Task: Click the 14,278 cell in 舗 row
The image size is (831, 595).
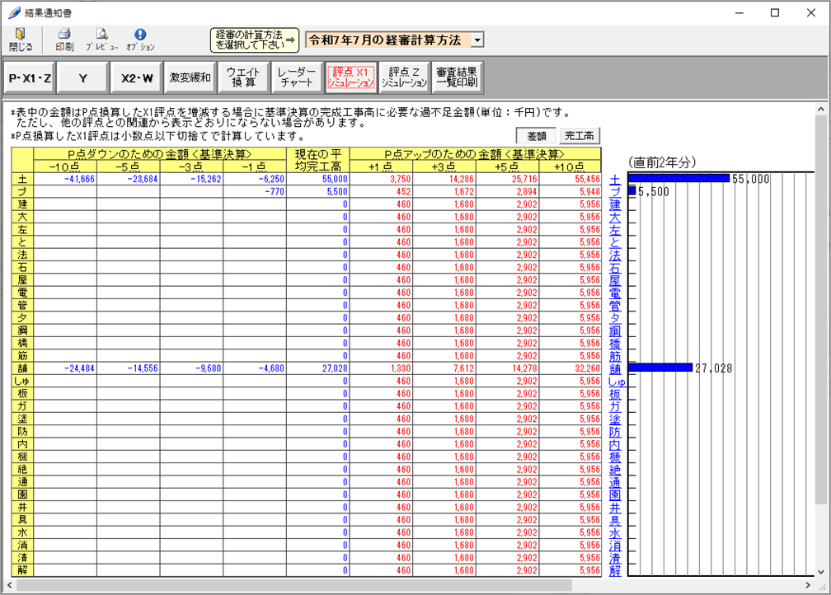Action: 508,368
